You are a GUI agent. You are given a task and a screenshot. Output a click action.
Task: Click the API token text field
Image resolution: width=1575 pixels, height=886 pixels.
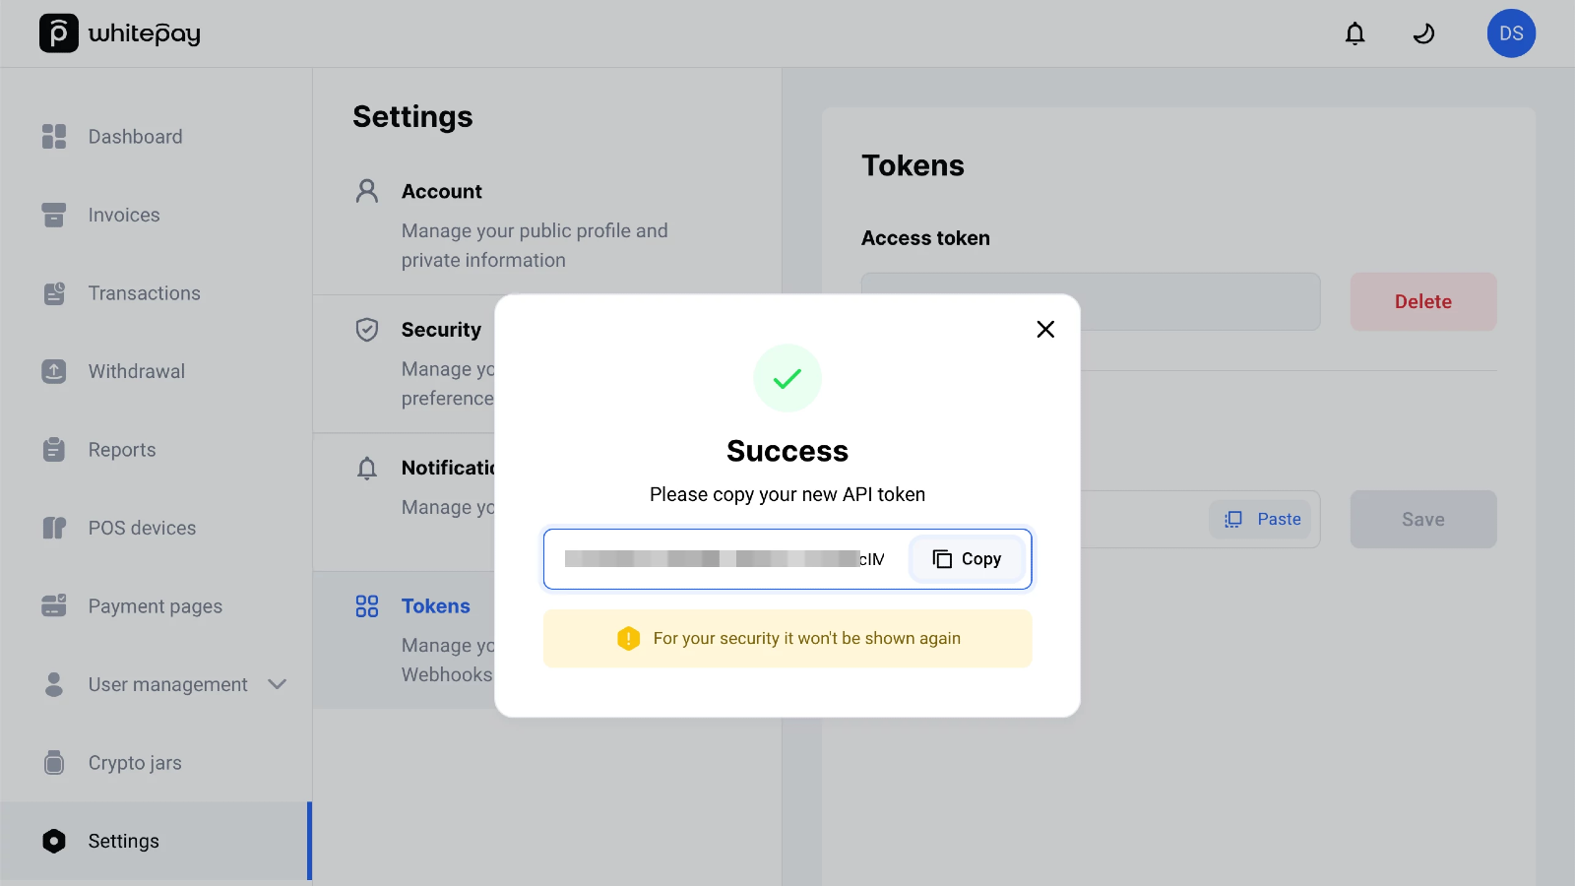(724, 559)
